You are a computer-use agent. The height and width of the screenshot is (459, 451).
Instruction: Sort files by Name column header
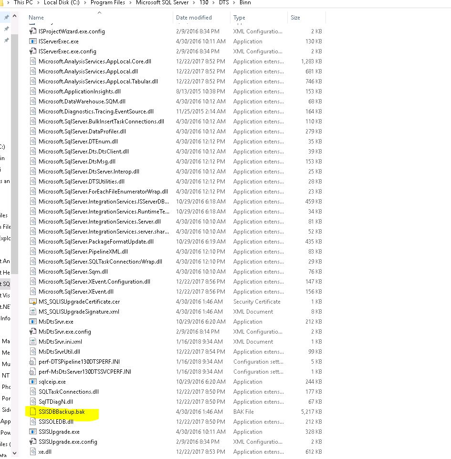36,18
